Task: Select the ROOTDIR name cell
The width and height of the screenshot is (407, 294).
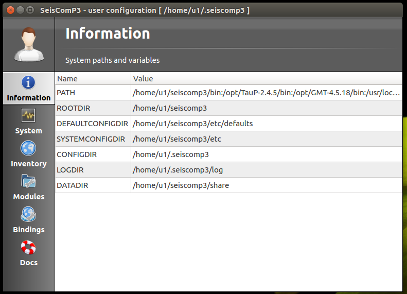Action: (x=93, y=108)
